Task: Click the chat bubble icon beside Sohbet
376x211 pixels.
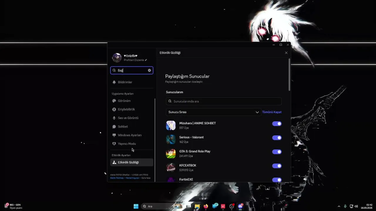Action: point(114,127)
